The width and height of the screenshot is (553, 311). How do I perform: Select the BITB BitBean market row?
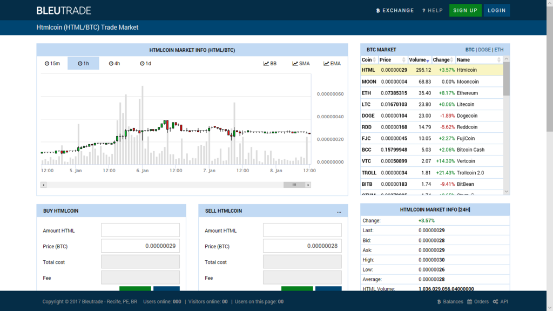[x=432, y=184]
